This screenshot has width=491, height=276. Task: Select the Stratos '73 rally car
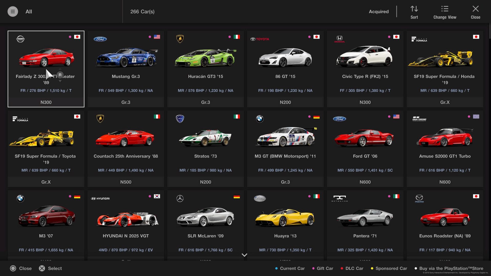(x=205, y=138)
